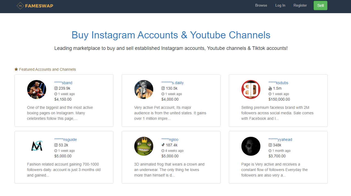Select the $4,150.00 price text
The image size is (351, 196).
[x=63, y=99]
